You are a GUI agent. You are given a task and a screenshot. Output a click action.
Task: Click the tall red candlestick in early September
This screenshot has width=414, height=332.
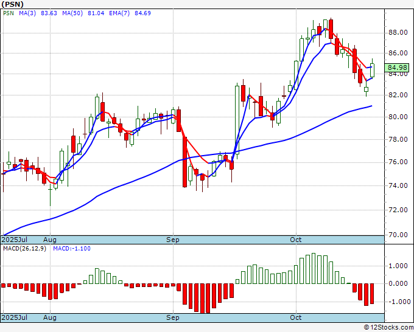pyautogui.click(x=185, y=162)
